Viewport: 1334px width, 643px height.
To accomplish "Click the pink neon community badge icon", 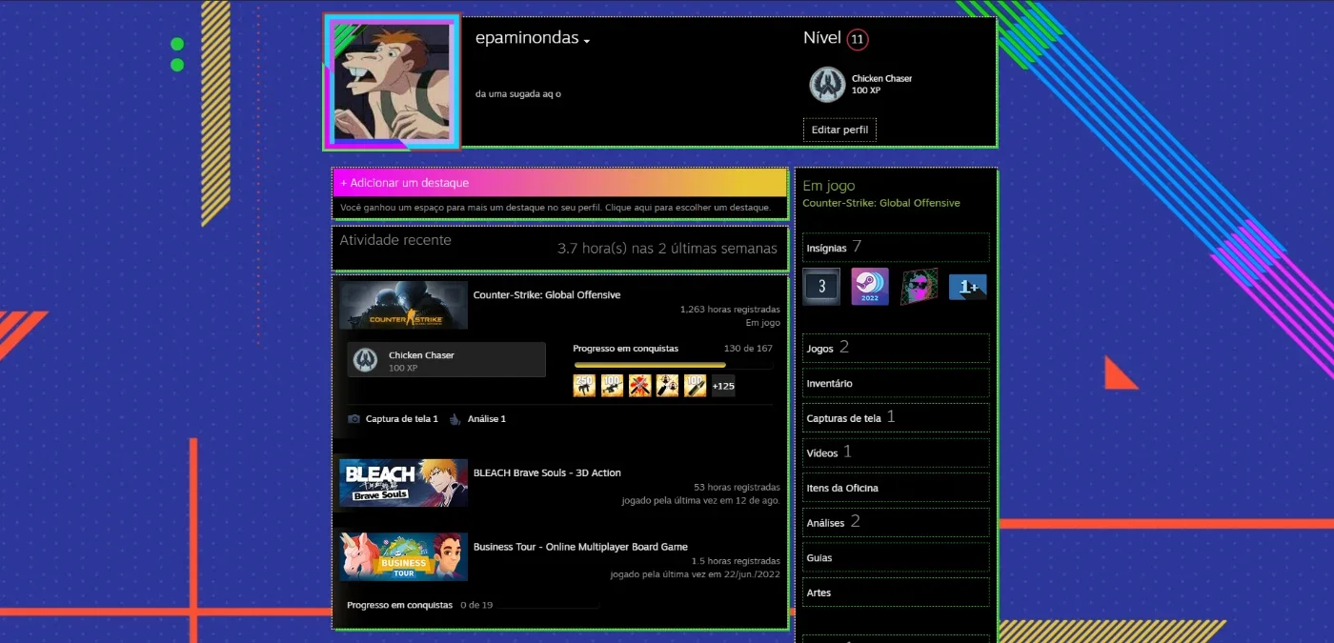I will tap(920, 286).
